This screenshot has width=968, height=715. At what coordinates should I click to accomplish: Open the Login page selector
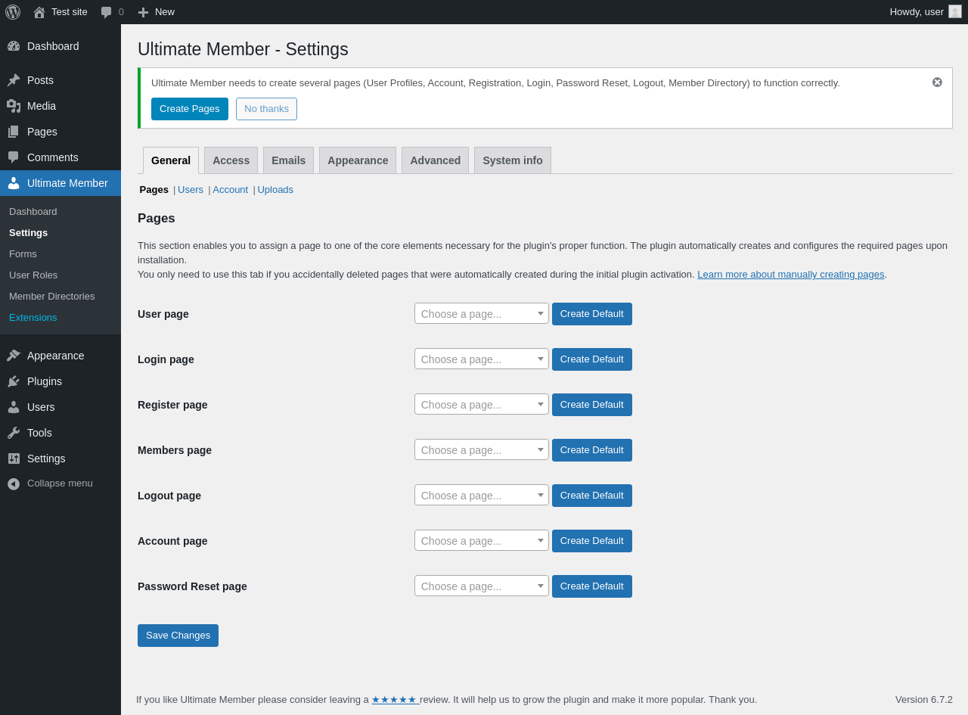[x=481, y=359]
